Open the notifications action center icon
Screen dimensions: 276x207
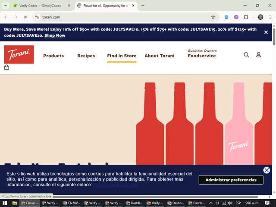pos(267,203)
